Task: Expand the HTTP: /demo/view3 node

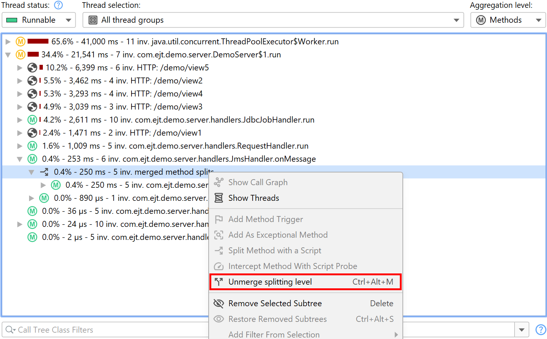Action: (20, 107)
